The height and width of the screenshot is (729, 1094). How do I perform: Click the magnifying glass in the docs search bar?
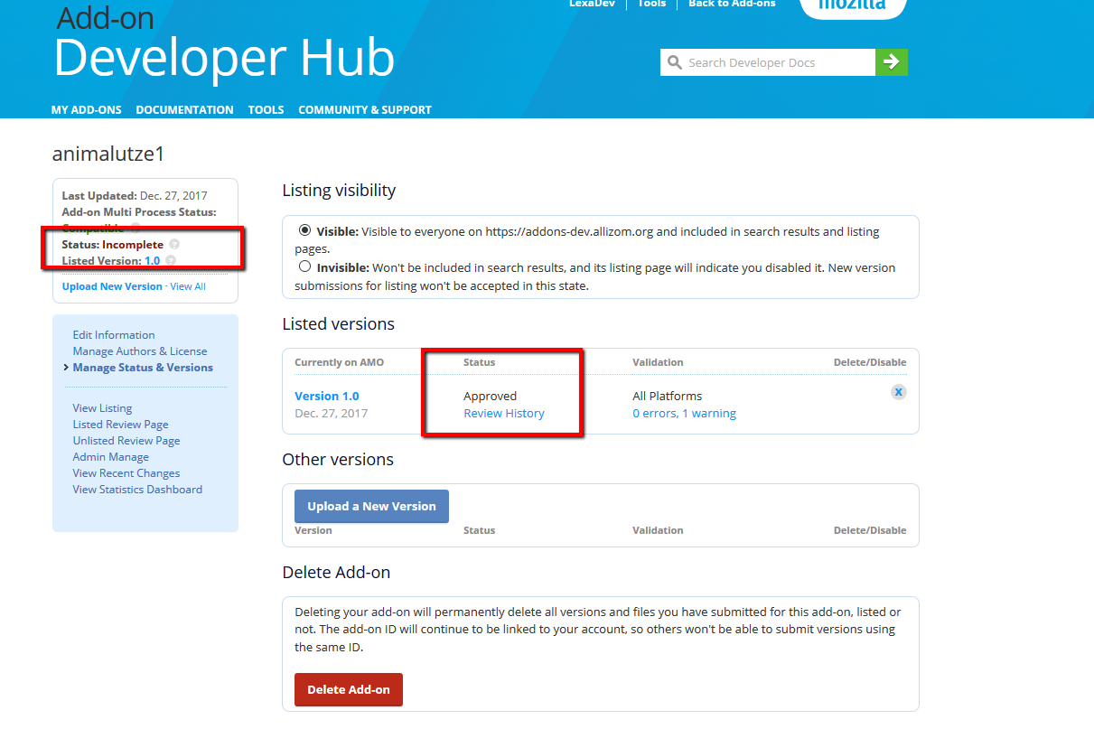(675, 61)
